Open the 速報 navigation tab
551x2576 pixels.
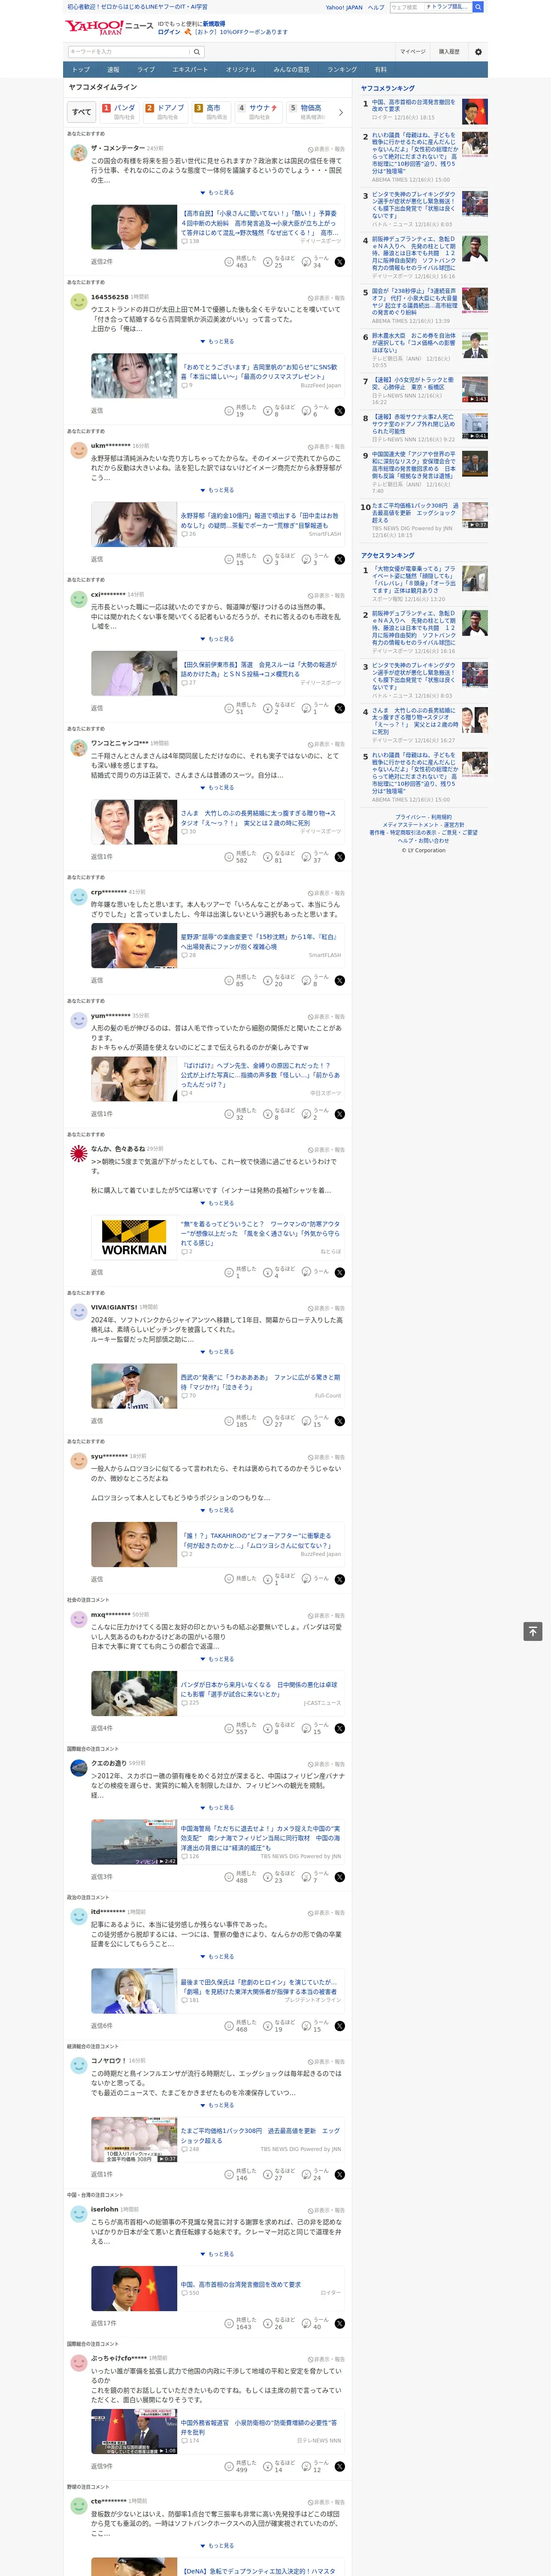pos(113,70)
